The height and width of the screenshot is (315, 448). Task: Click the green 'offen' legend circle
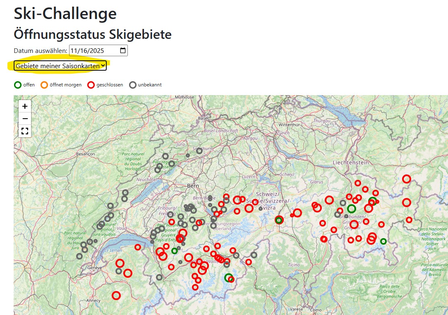point(17,85)
